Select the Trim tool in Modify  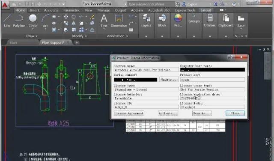pyautogui.click(x=81, y=17)
